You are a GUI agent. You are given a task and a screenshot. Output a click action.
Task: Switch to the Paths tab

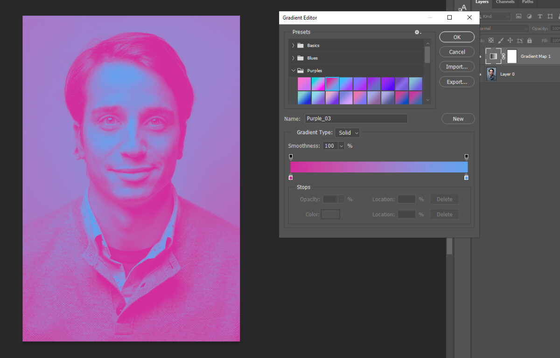coord(527,2)
